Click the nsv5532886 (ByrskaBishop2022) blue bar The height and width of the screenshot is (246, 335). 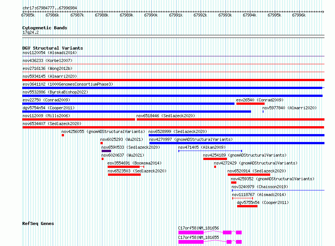tap(172, 96)
